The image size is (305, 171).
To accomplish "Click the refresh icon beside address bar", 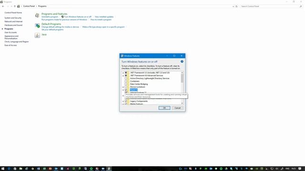I will pos(237,6).
